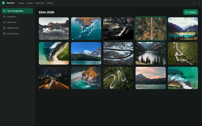Screen dimensions: 202x126
Task: Open the Çöp kutusu label
Action: [x=13, y=34]
